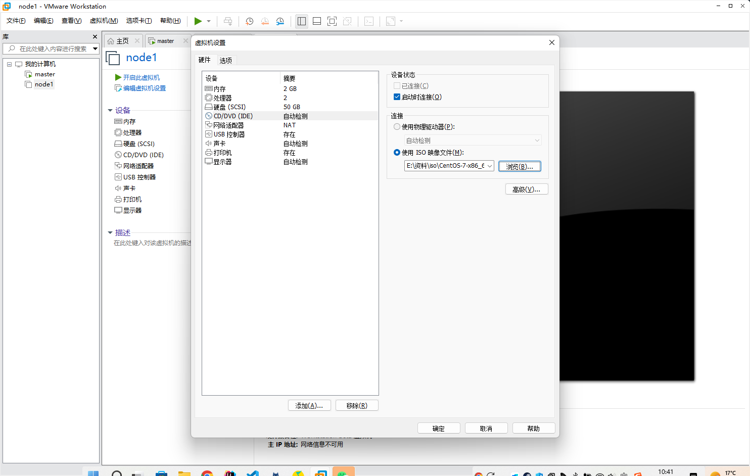
Task: Open the snapshot manager toolbar icon
Action: coord(280,21)
